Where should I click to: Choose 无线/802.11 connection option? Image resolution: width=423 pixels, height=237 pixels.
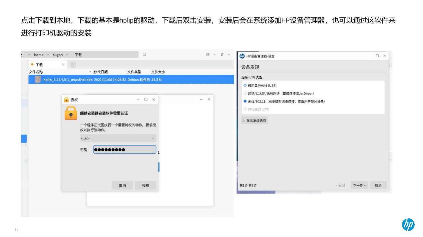[x=245, y=101]
